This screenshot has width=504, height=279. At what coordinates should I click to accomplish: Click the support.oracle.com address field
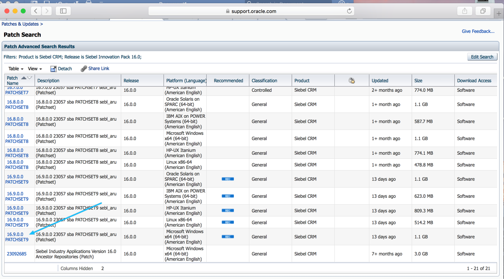pyautogui.click(x=251, y=11)
